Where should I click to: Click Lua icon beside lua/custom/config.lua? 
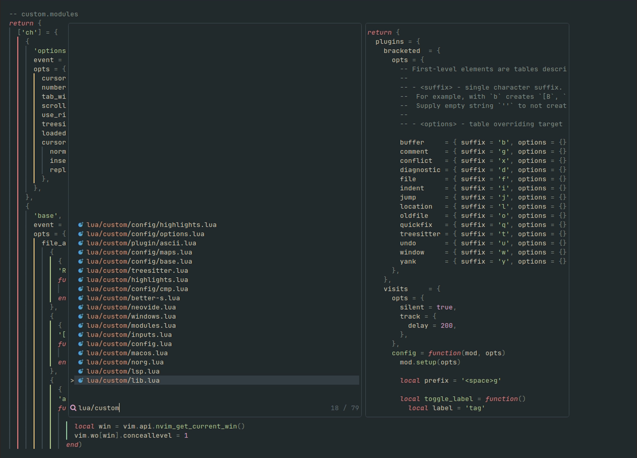point(81,344)
